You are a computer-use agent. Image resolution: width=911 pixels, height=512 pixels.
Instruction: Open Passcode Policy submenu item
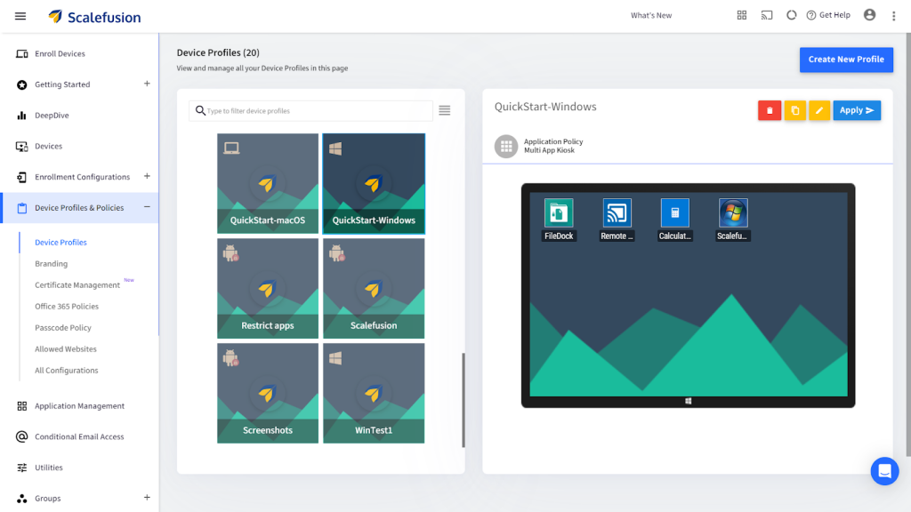63,328
